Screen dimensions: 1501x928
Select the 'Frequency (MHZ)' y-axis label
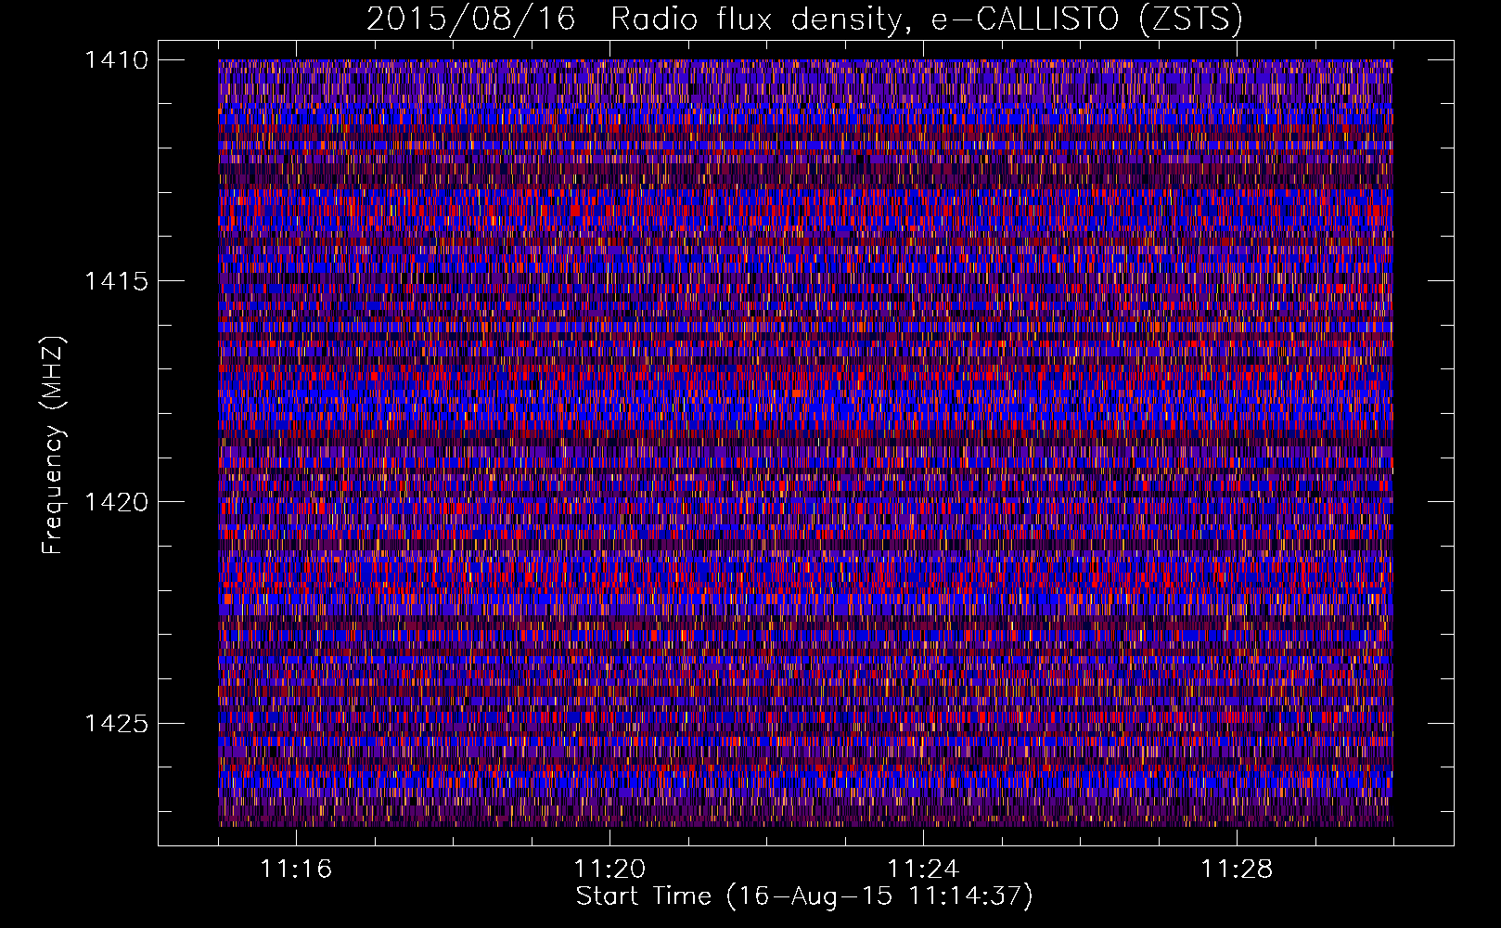click(53, 445)
